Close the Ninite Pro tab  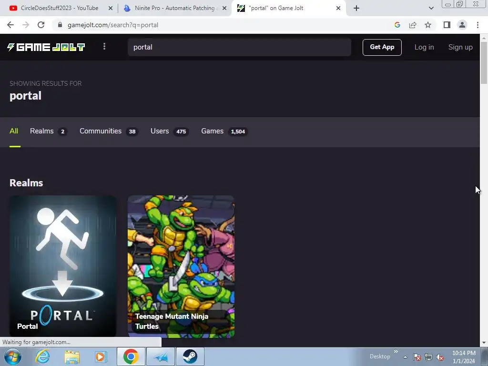224,8
